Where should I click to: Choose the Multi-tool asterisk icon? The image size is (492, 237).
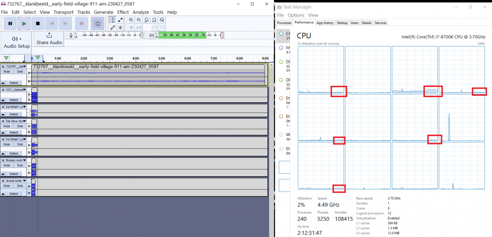[x=120, y=28]
